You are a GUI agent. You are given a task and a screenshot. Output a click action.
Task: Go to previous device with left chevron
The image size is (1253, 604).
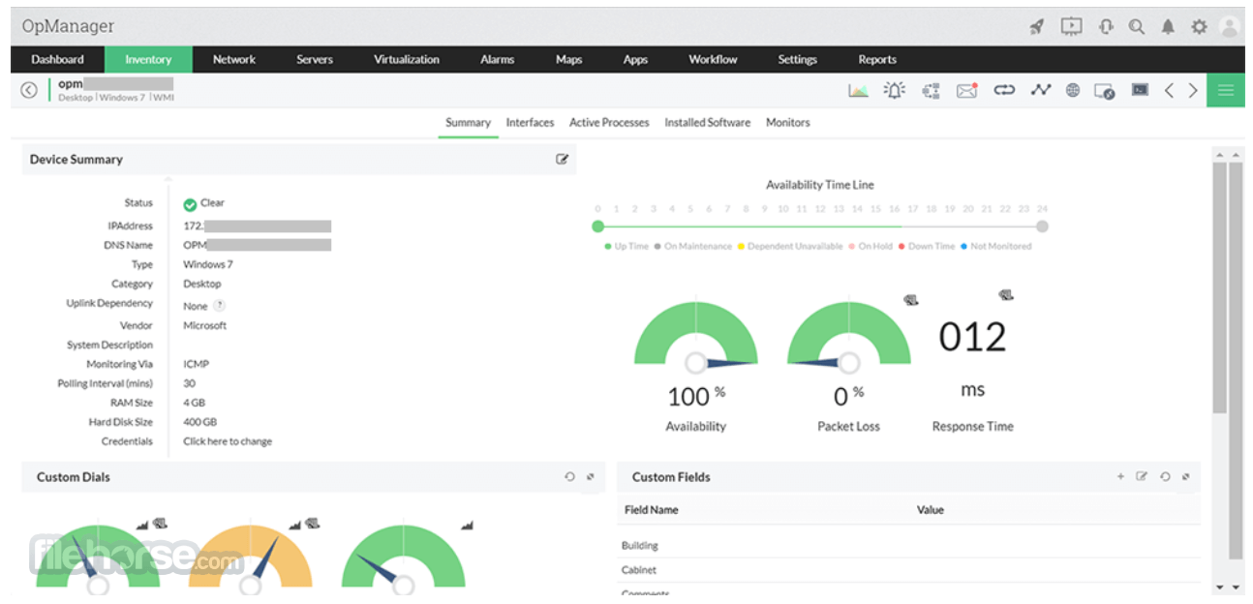[1169, 90]
